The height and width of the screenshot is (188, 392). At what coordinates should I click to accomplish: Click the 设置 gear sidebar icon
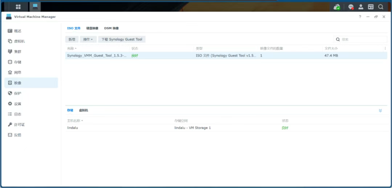point(10,104)
